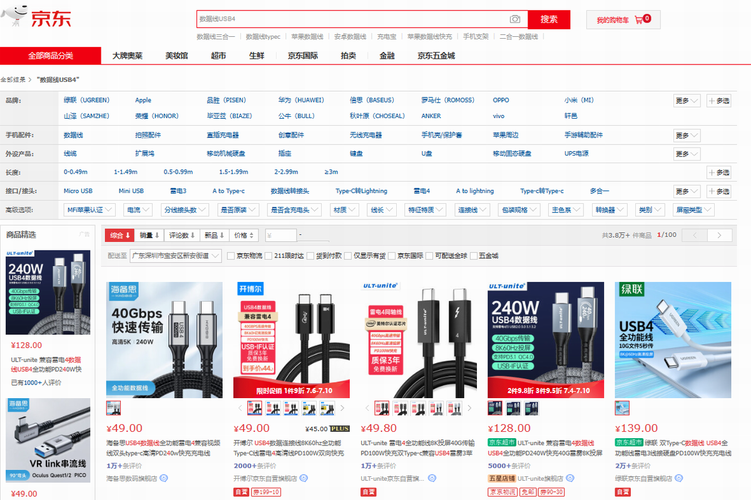Open MFi苹果认证 dropdown
Viewport: 751px width, 500px height.
coord(89,210)
